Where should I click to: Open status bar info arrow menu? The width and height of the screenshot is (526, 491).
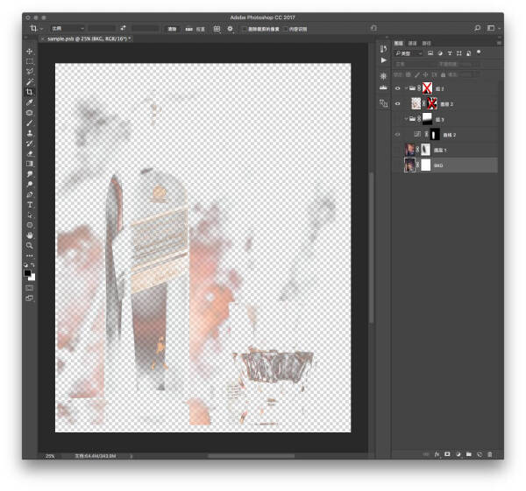pyautogui.click(x=131, y=456)
